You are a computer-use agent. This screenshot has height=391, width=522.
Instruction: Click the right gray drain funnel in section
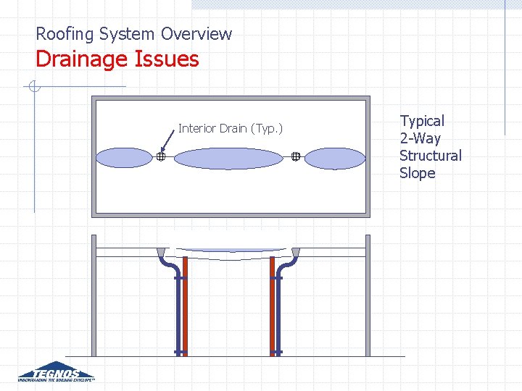tap(296, 252)
